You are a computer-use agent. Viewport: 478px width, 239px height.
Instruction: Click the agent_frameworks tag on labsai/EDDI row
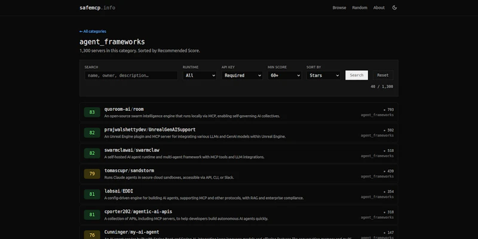coord(377,197)
